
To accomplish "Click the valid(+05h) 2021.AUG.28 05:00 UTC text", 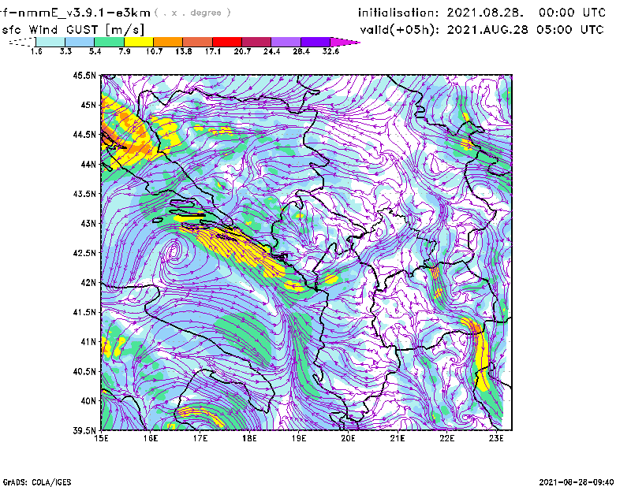I will 482,30.
